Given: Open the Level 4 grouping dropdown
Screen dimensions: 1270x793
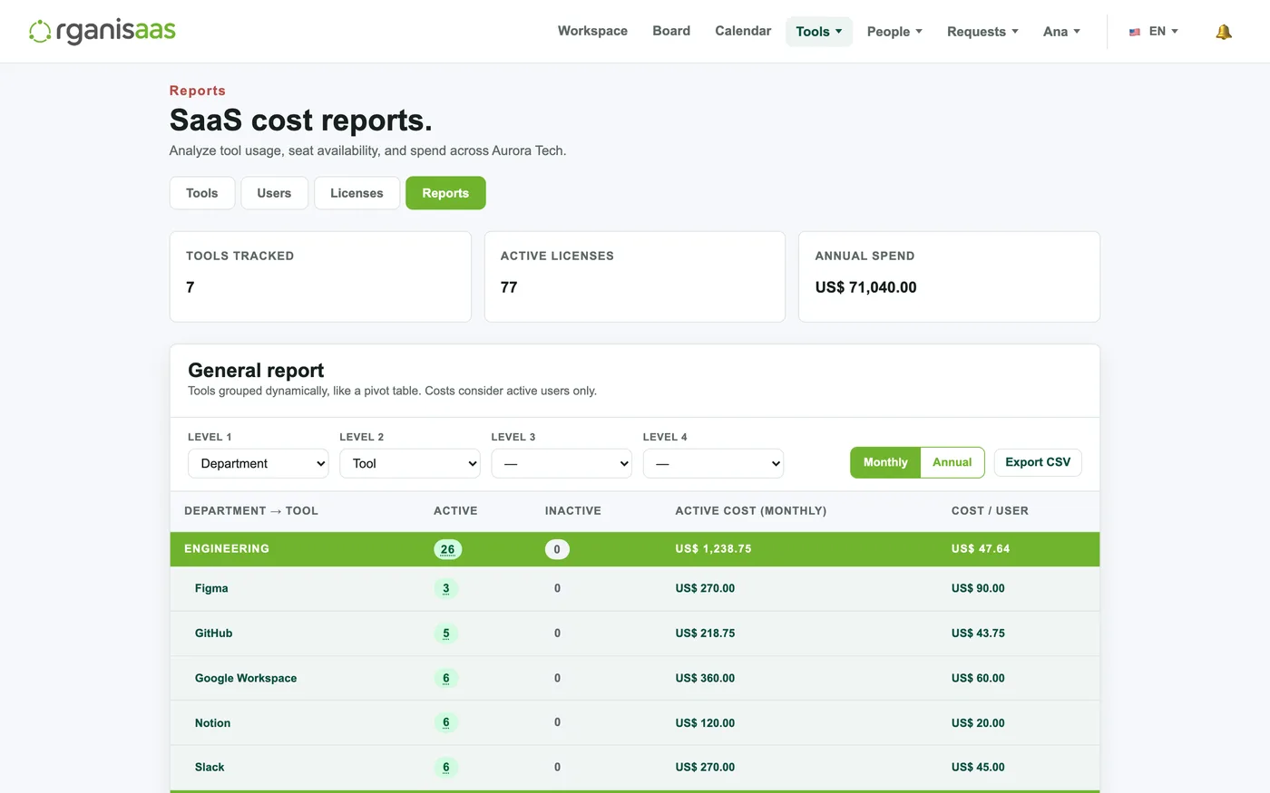Looking at the screenshot, I should 713,463.
